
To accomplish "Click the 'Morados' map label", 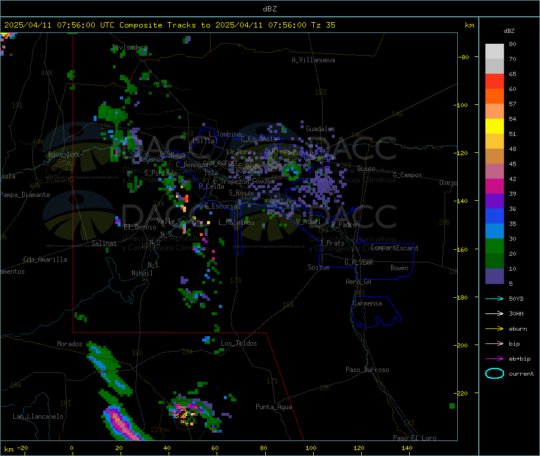I will (70, 344).
